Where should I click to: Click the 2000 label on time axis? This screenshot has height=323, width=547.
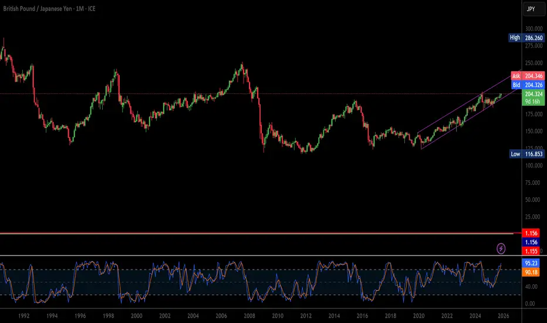tap(136, 316)
